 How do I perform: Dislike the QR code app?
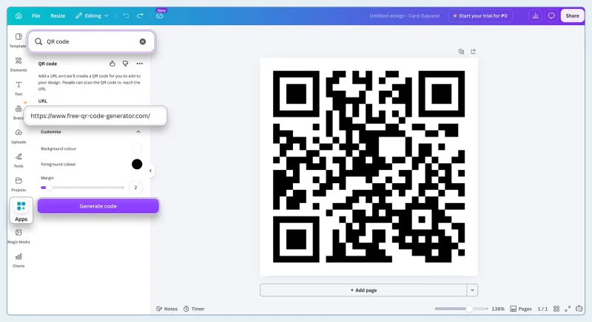click(125, 64)
